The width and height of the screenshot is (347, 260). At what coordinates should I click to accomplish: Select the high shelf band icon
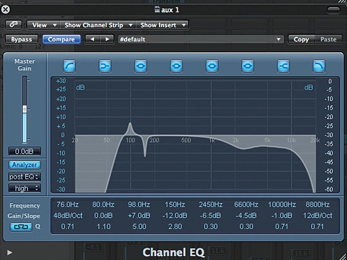pyautogui.click(x=283, y=66)
